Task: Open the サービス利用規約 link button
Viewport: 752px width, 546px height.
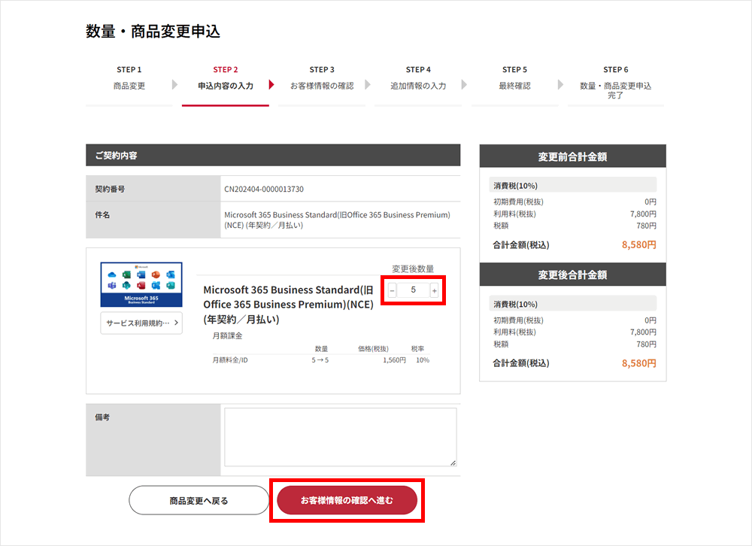Action: tap(141, 323)
